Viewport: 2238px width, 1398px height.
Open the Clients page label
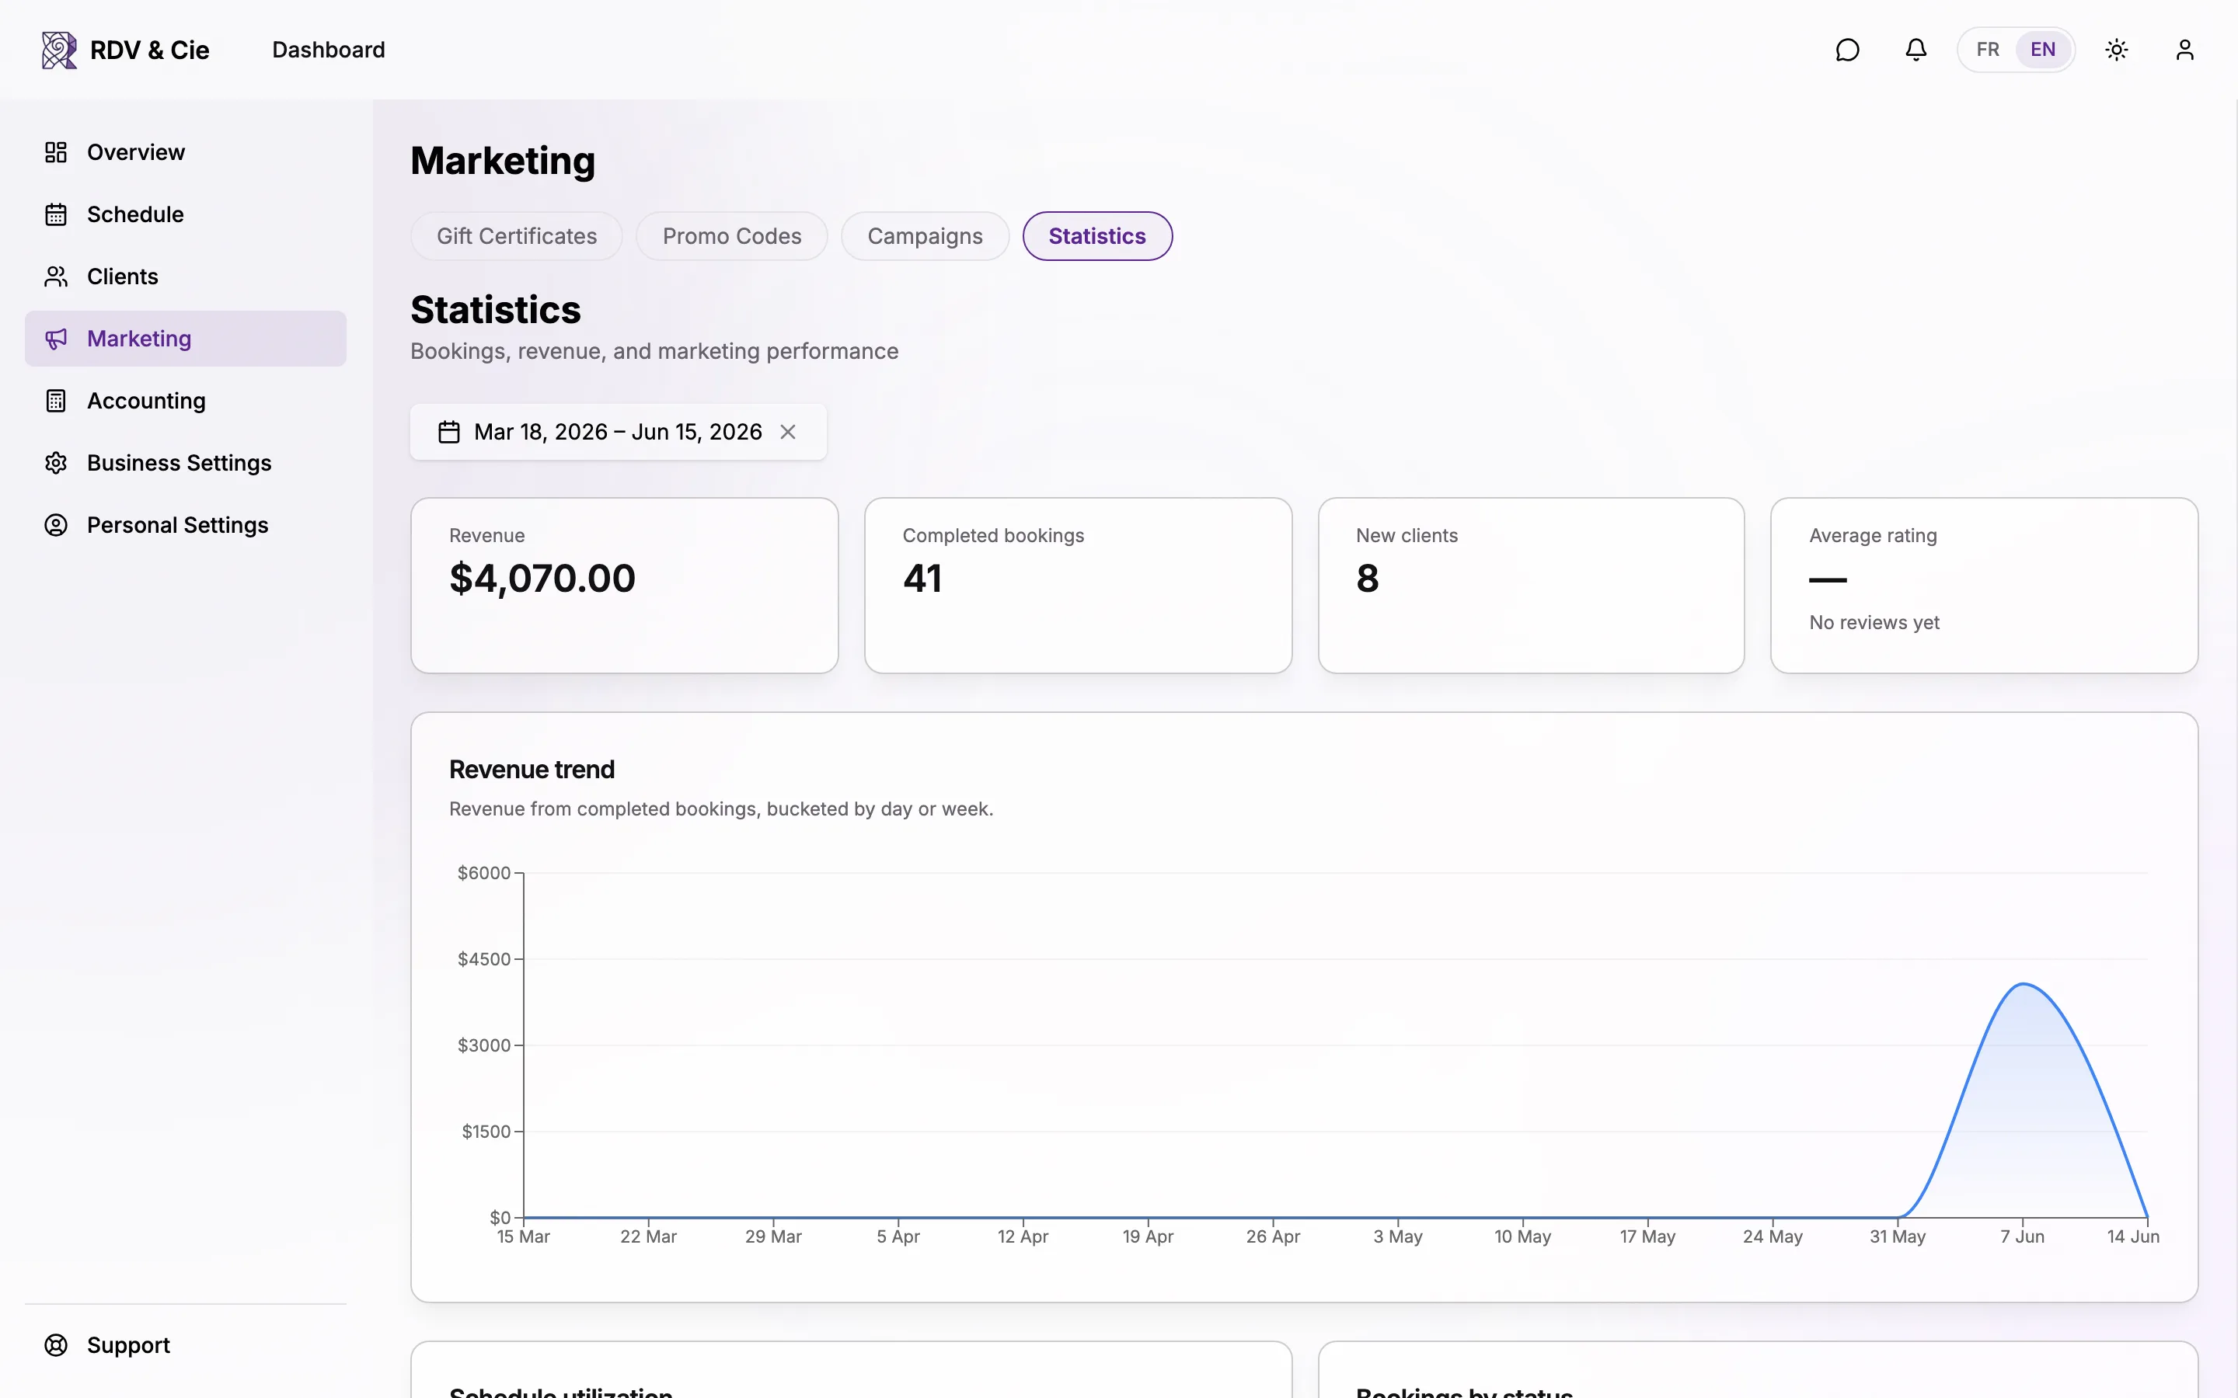tap(122, 276)
